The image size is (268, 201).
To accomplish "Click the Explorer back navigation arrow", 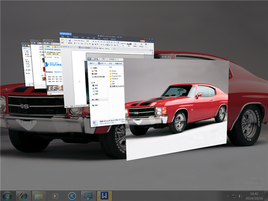I will [90, 59].
